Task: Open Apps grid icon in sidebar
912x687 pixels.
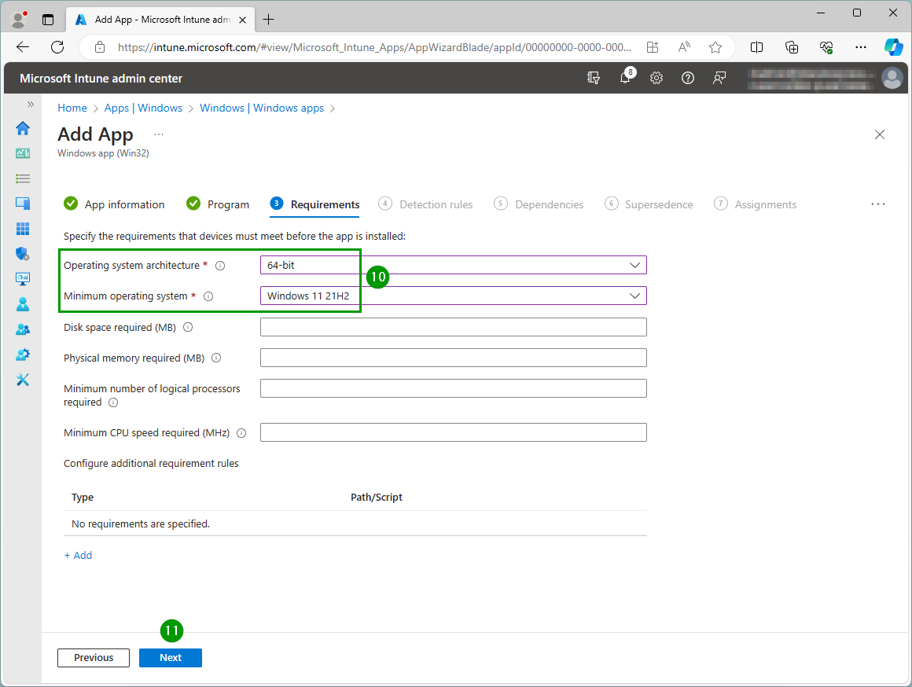Action: point(23,229)
